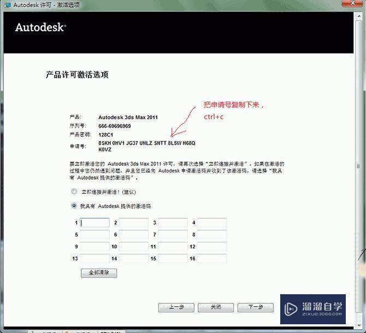Click the 序列号 label

coord(78,126)
